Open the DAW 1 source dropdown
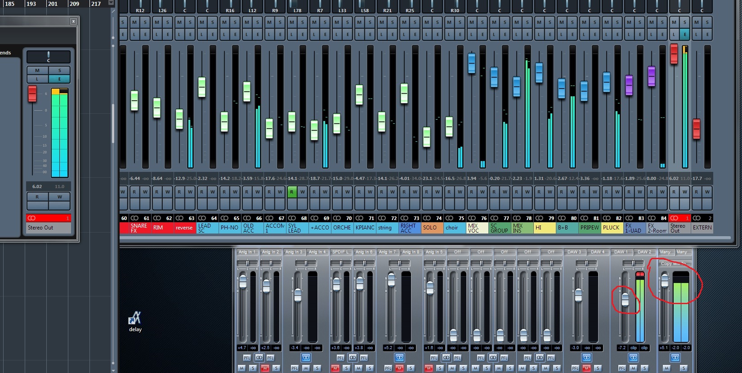 point(621,252)
